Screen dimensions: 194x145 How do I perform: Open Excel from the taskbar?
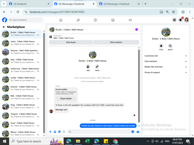87,142
